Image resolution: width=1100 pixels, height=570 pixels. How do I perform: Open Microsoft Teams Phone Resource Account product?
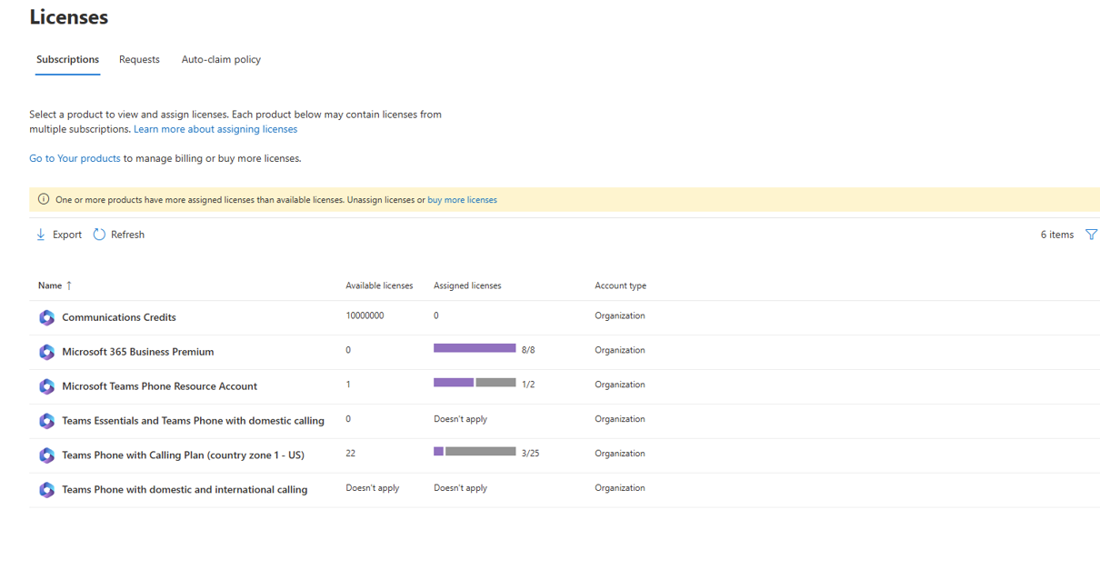click(x=159, y=386)
